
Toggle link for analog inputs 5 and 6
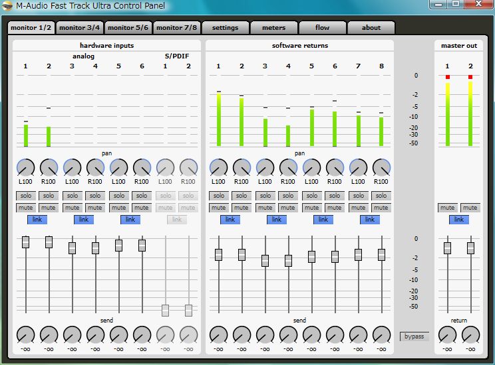(x=130, y=220)
